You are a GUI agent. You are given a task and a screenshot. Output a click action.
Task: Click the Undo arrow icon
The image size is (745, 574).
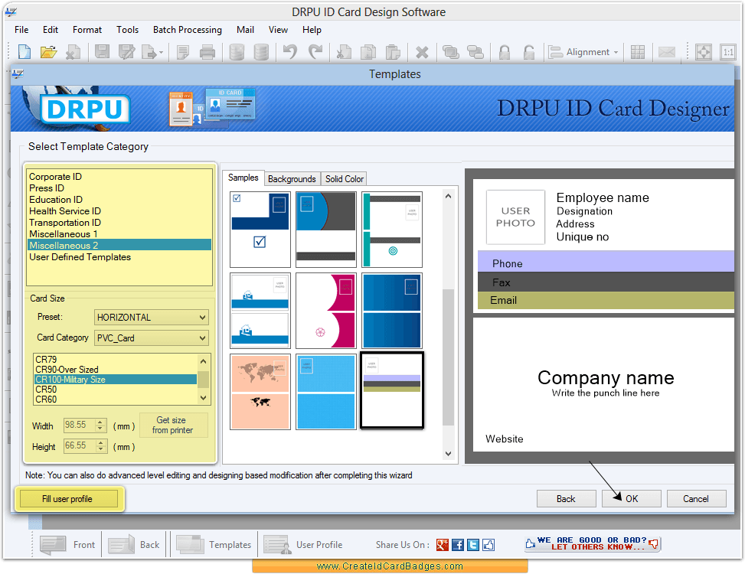[x=290, y=52]
